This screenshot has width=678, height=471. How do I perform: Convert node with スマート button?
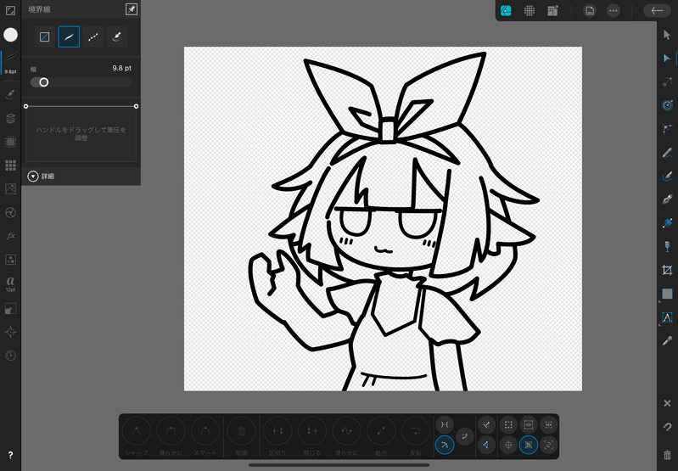click(205, 436)
